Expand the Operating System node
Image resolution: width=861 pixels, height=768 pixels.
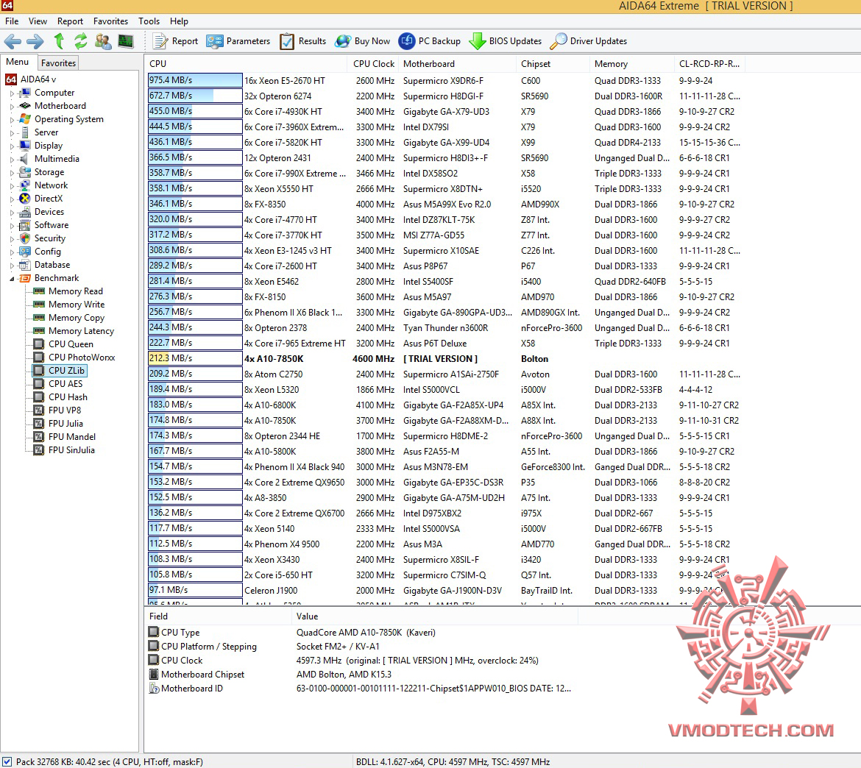click(x=12, y=120)
